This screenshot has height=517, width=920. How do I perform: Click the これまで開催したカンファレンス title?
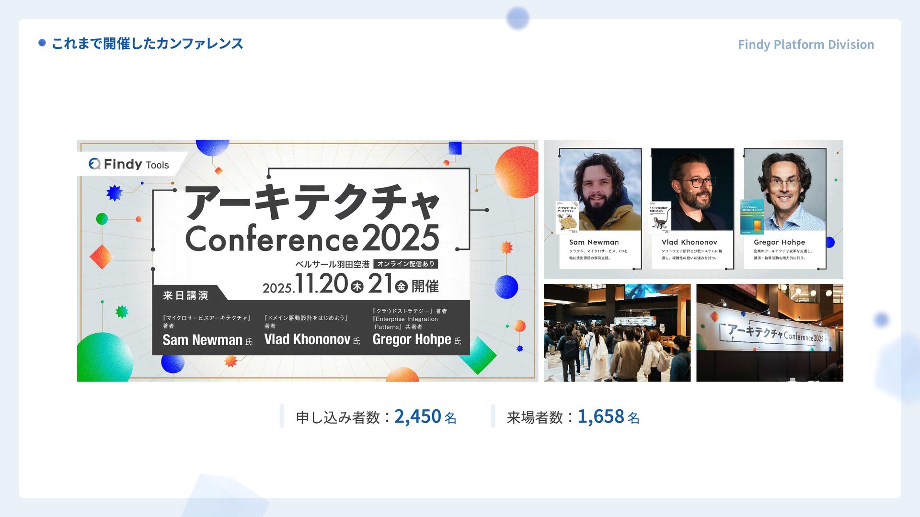148,44
